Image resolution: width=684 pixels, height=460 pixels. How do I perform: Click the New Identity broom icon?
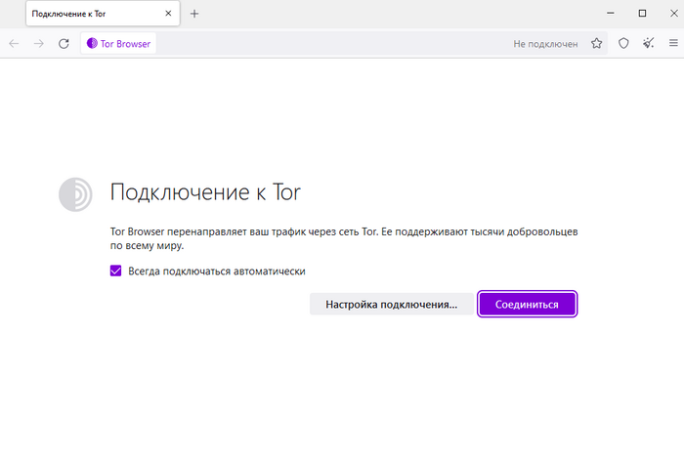(648, 43)
